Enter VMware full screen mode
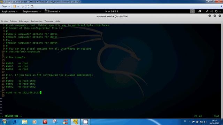Viewport: 223px width, 125px height. (27, 6)
